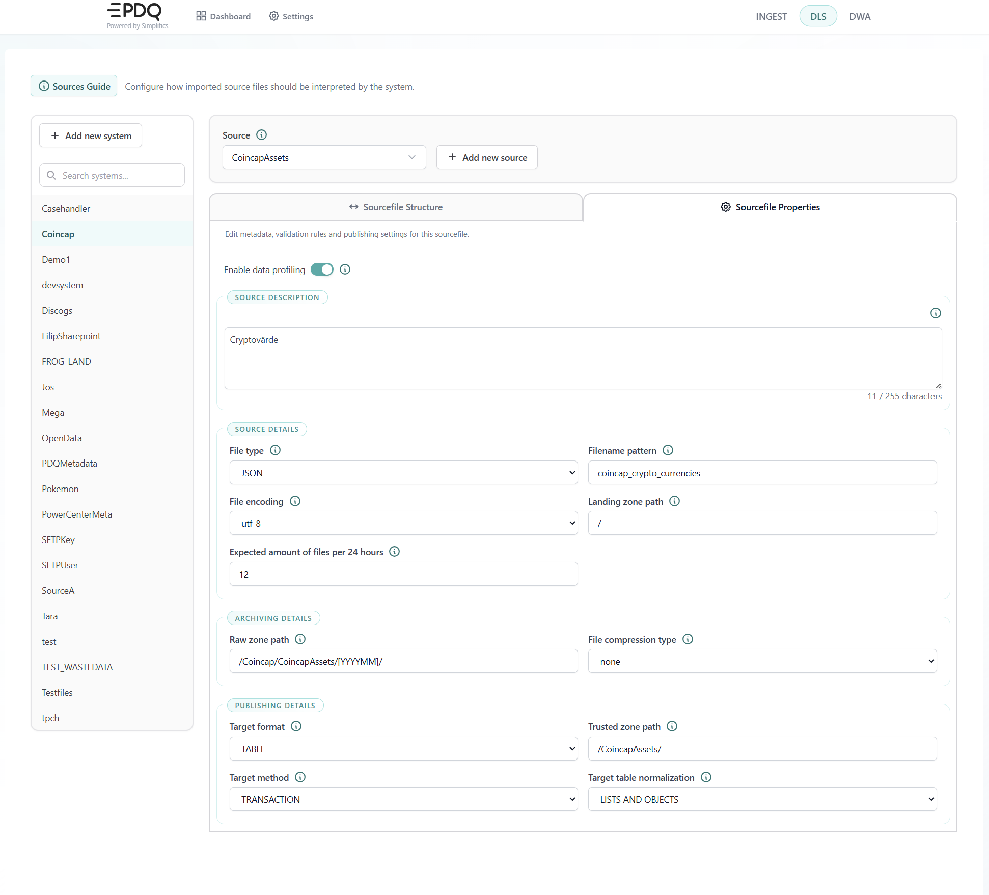This screenshot has width=989, height=895.
Task: Click info icon next to Target format
Action: [x=296, y=726]
